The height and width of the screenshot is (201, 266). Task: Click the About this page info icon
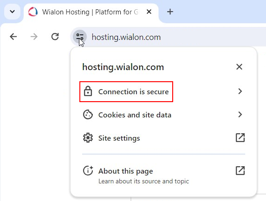88,170
